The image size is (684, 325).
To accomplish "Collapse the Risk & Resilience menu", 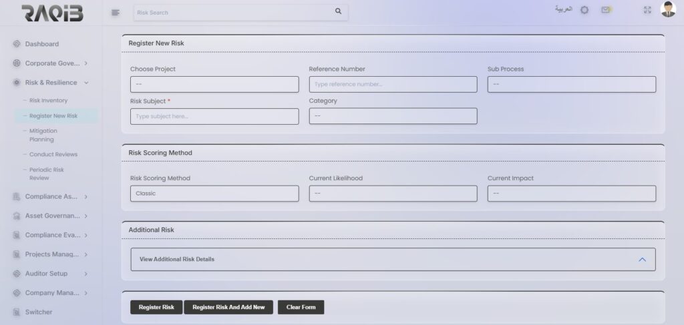I will (86, 83).
